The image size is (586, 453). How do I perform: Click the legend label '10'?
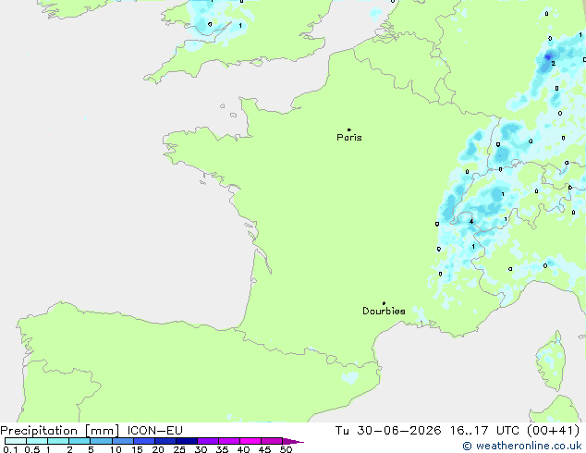tap(116, 449)
